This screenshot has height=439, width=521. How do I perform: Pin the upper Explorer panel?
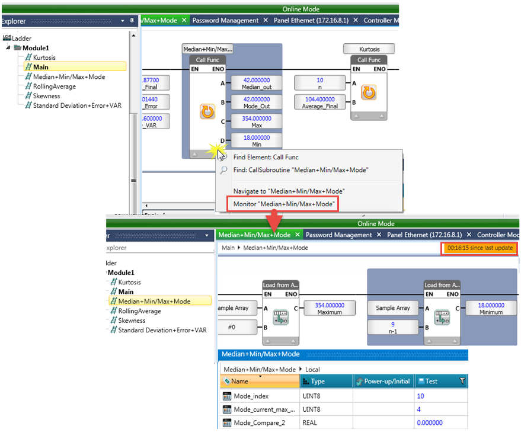tap(132, 21)
